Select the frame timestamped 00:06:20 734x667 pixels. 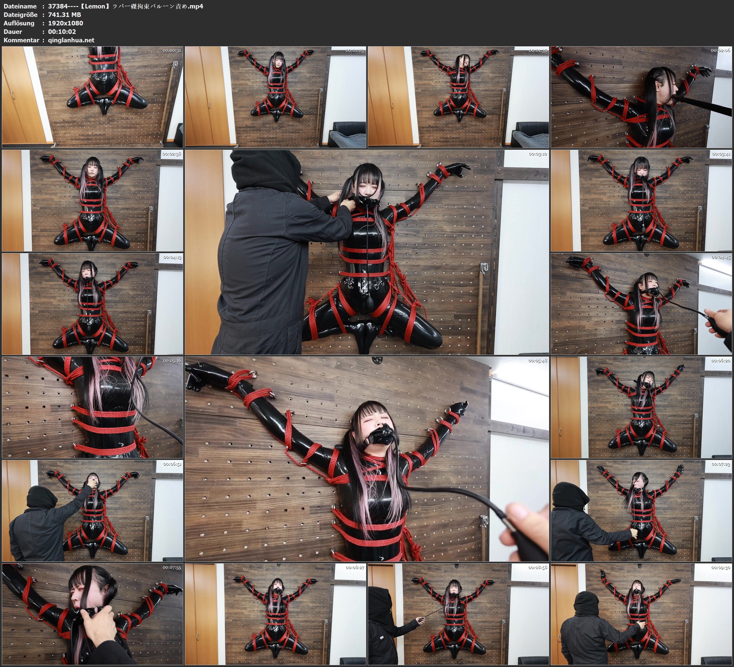tap(641, 407)
